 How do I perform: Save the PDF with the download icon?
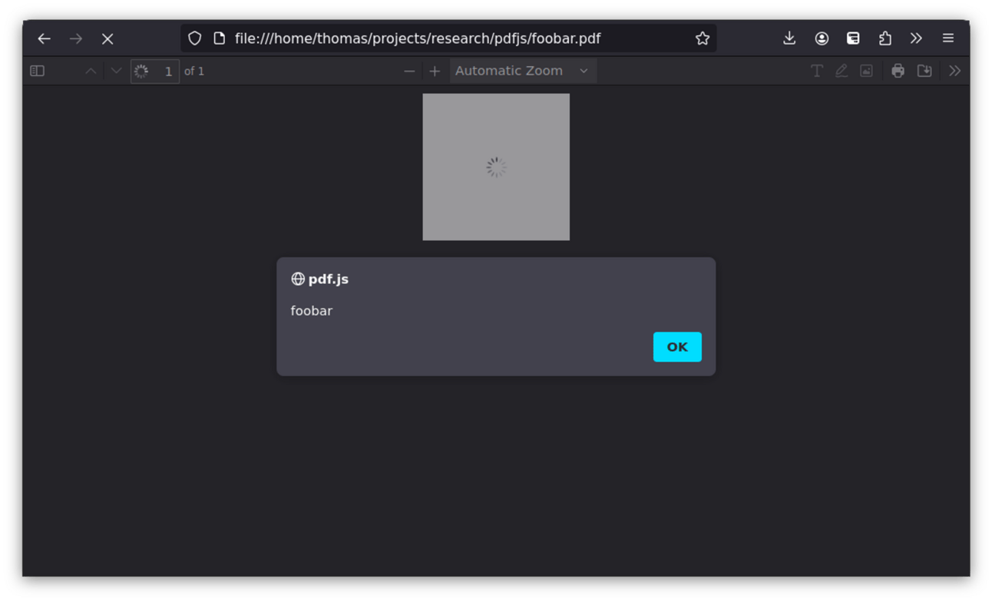click(924, 71)
